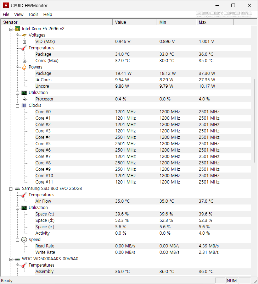Select the Uncore power row
This screenshot has width=258, height=284.
(x=143, y=86)
